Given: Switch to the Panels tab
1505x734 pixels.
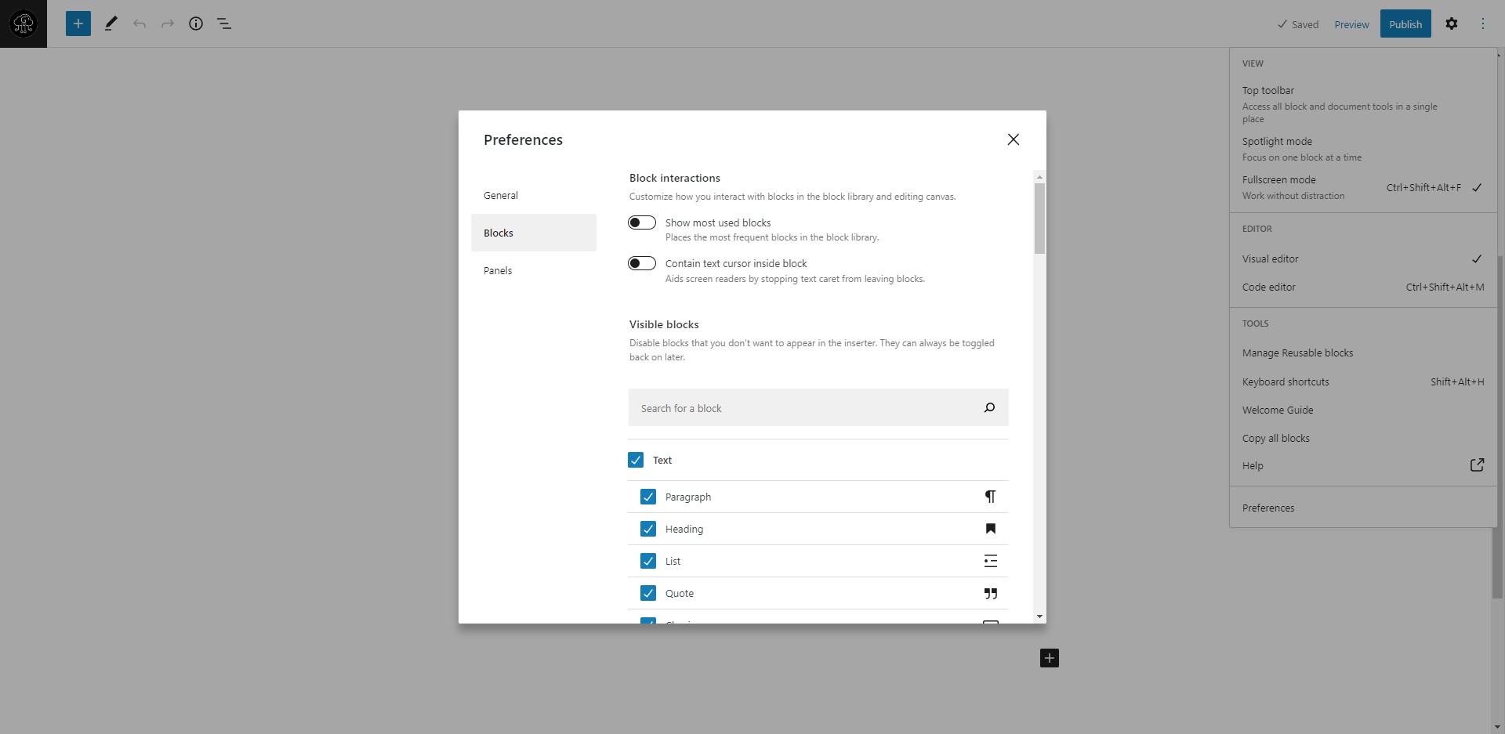Looking at the screenshot, I should 498,270.
